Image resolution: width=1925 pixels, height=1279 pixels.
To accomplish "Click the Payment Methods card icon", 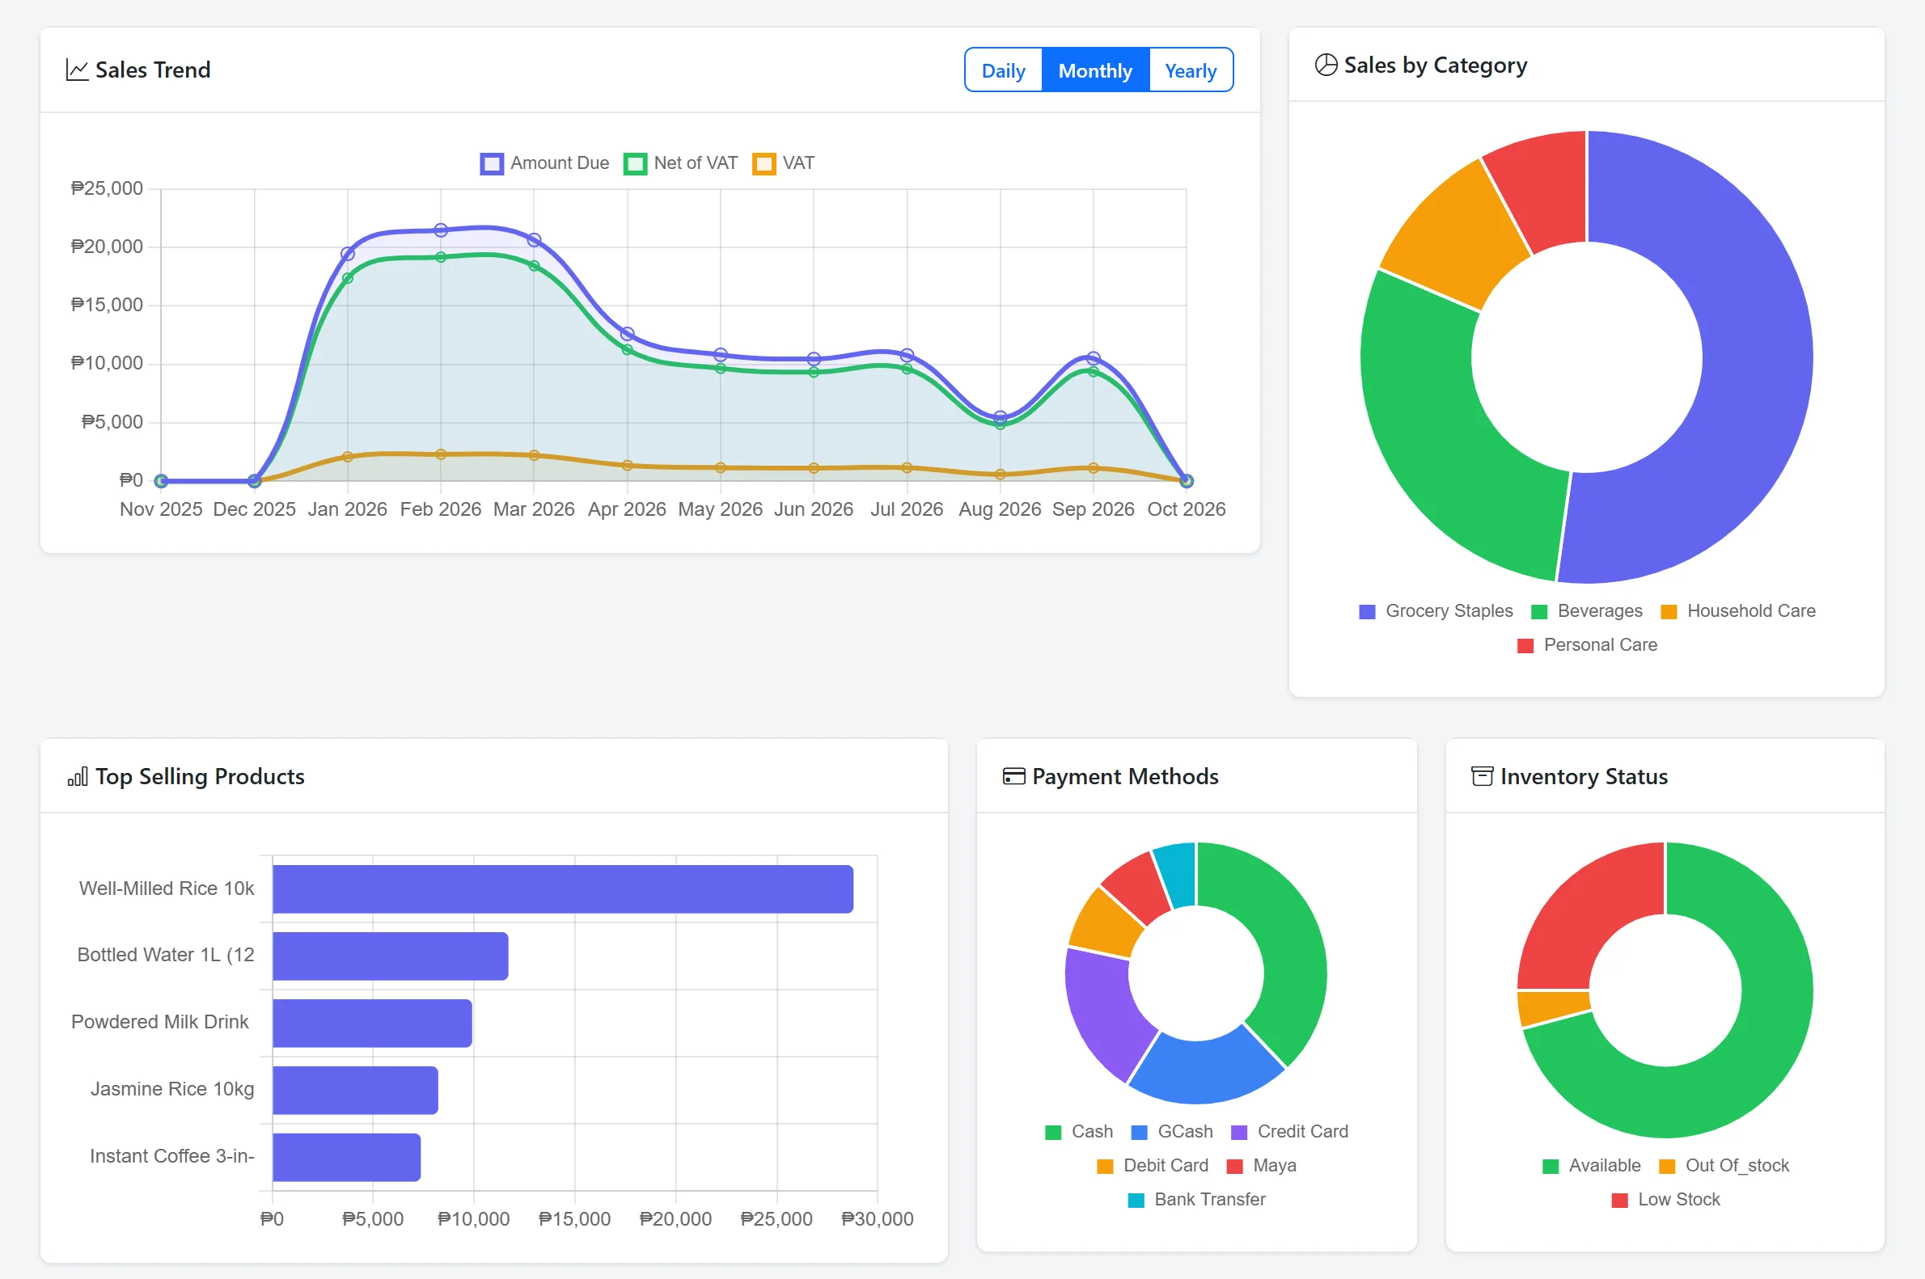I will [x=1013, y=776].
